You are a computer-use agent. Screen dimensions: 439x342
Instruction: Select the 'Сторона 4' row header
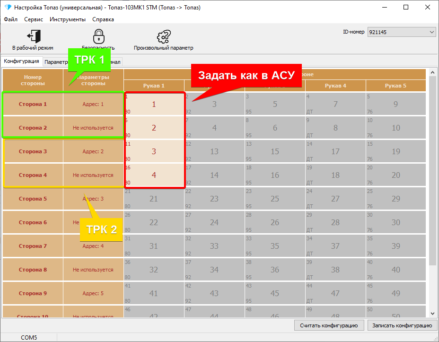(33, 175)
